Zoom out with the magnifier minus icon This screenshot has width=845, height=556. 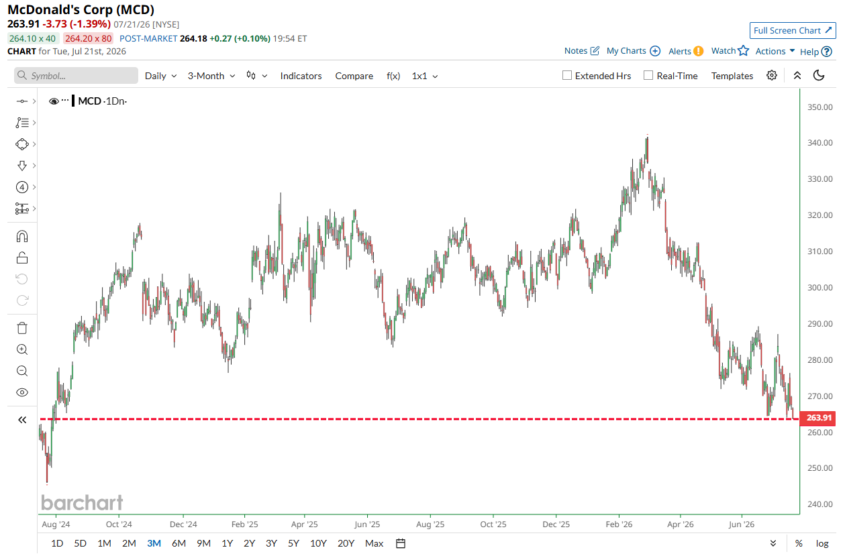point(21,371)
